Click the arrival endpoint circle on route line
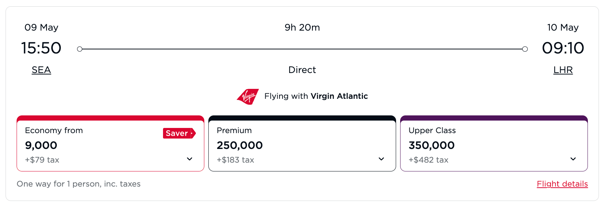Viewport: 610px width, 205px height. [x=525, y=49]
